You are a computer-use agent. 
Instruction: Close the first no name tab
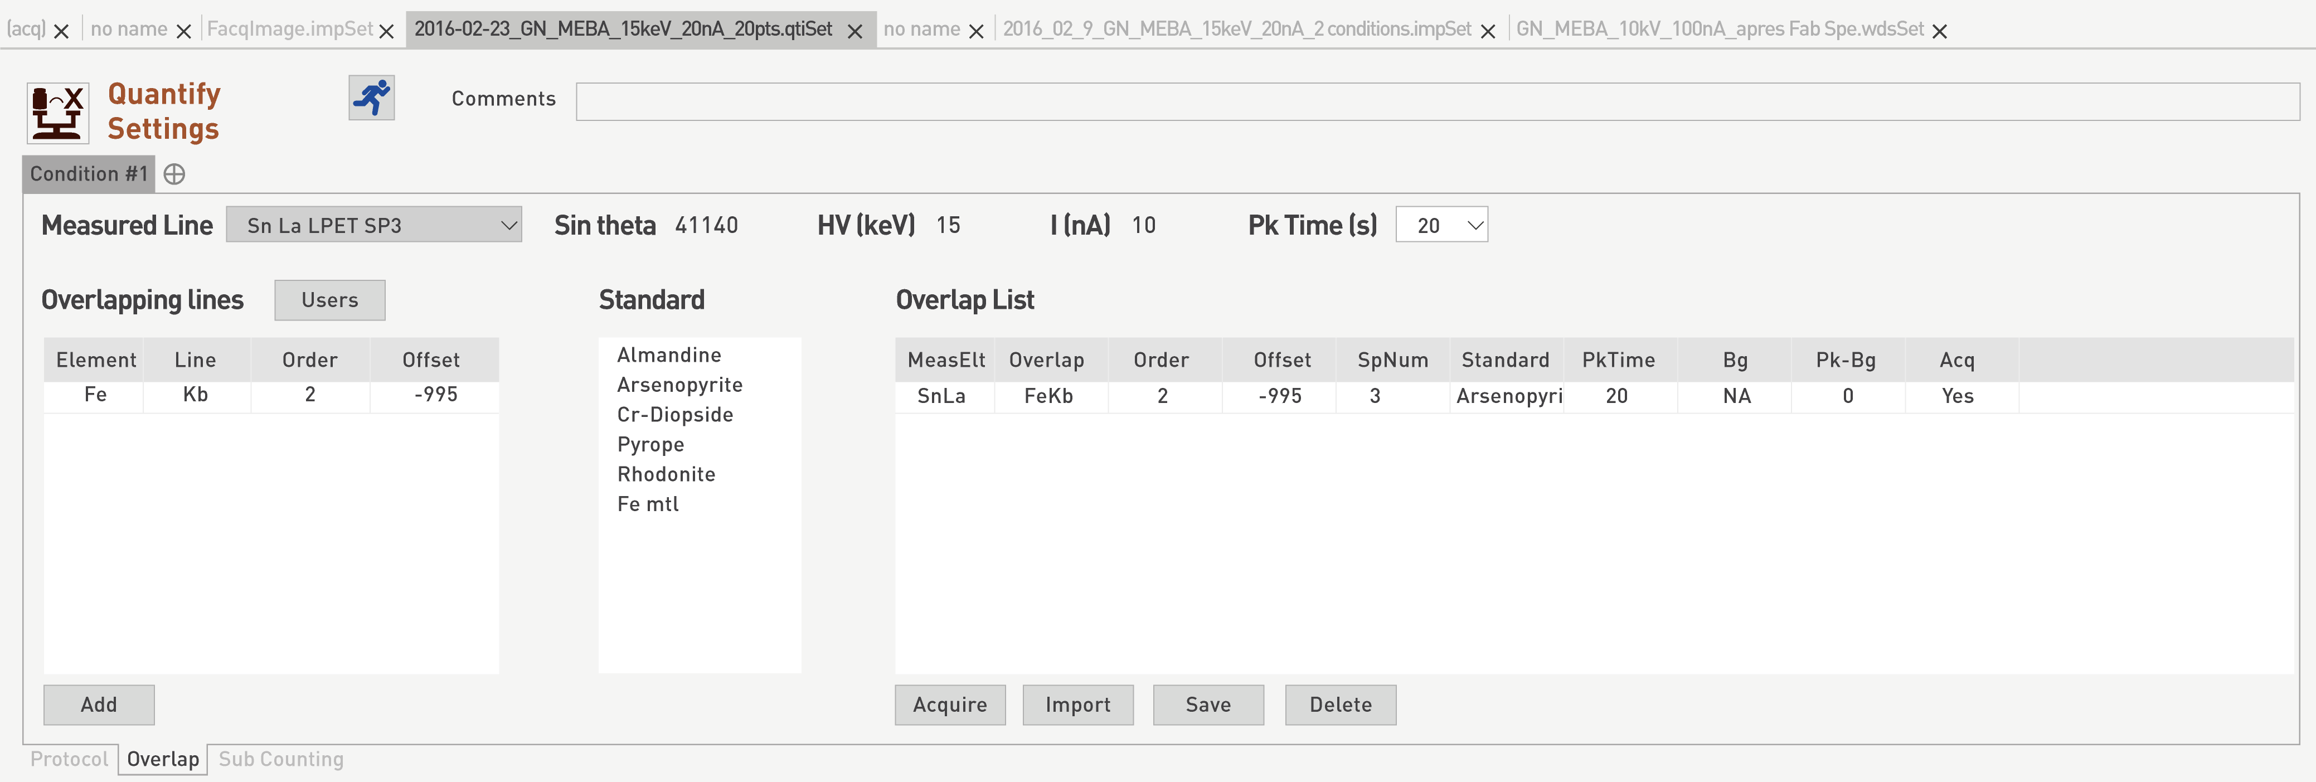(183, 31)
